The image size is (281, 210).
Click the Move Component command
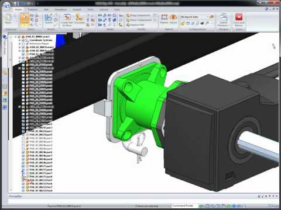point(139,20)
